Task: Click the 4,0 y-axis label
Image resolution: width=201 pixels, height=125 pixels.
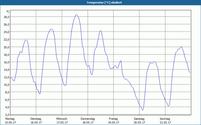Action: 7,107
